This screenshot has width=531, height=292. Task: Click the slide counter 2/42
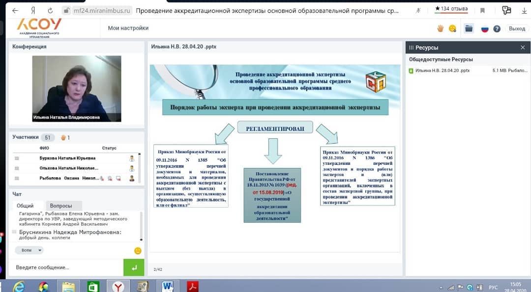[158, 269]
